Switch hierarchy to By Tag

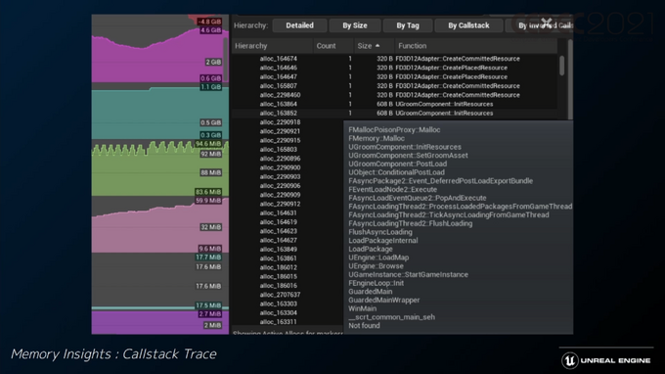[x=408, y=25]
